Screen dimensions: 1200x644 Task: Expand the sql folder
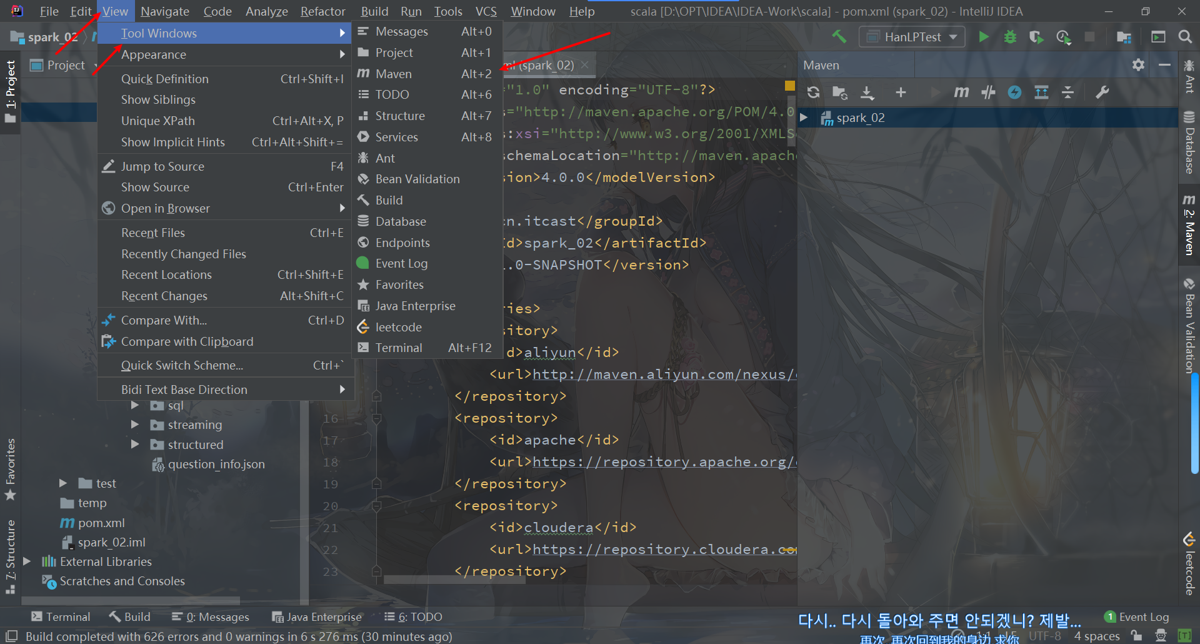[135, 405]
